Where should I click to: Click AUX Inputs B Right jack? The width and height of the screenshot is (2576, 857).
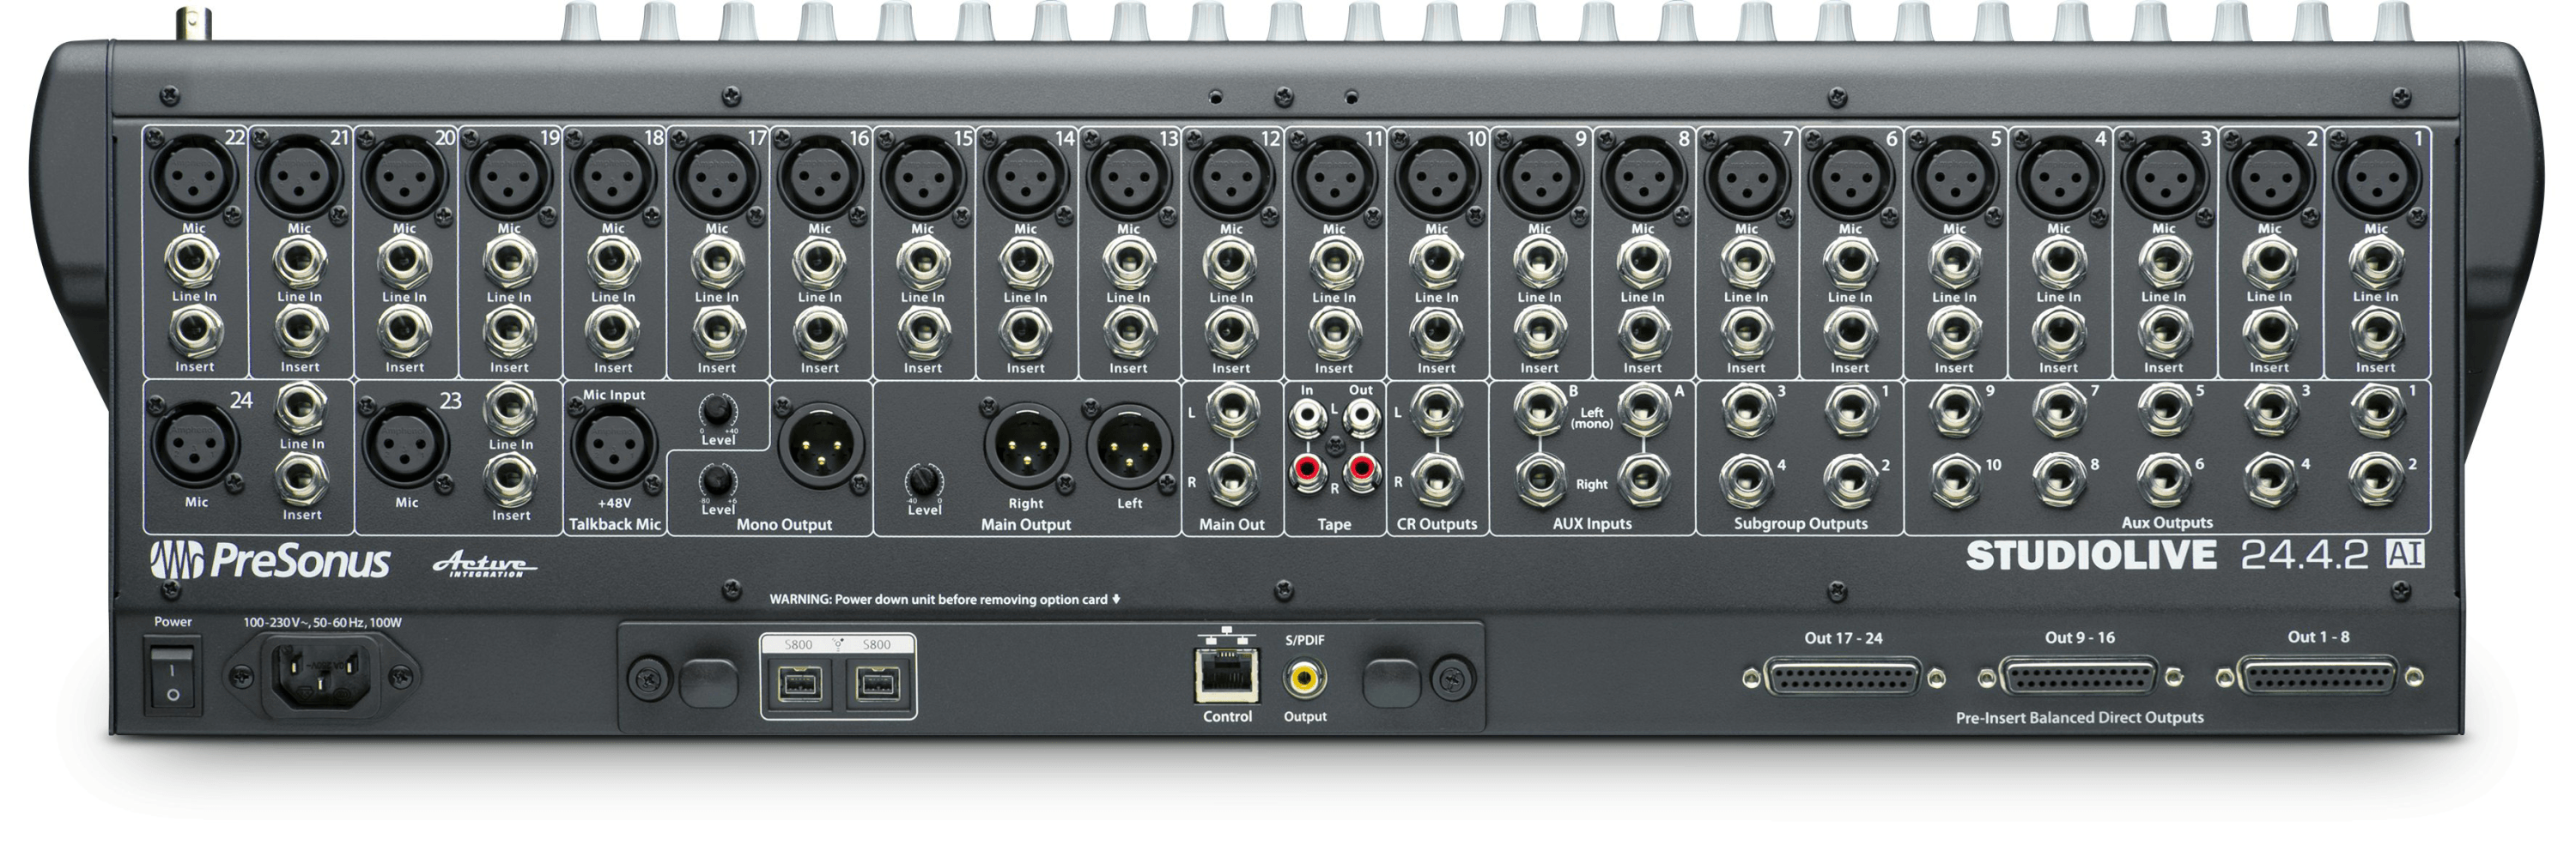pyautogui.click(x=1540, y=479)
